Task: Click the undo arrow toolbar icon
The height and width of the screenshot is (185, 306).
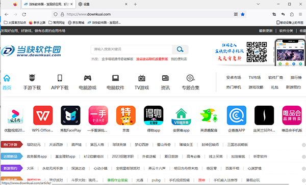Action: coord(283,14)
